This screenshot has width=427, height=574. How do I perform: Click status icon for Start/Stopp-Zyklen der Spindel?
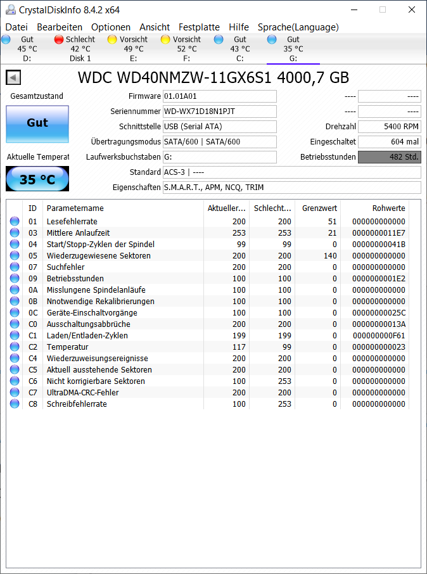[15, 244]
